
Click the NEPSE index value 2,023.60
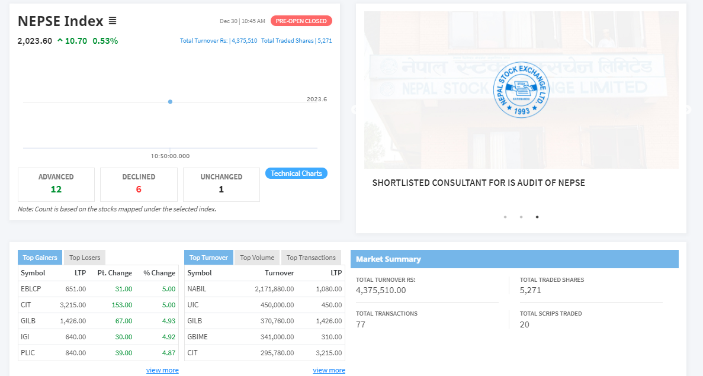(35, 41)
